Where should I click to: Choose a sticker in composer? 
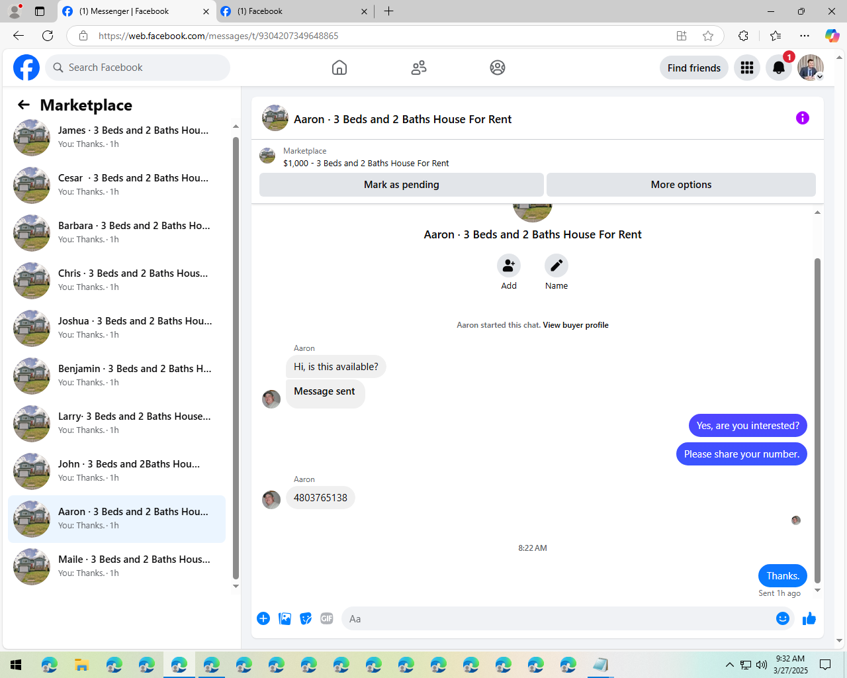tap(306, 618)
